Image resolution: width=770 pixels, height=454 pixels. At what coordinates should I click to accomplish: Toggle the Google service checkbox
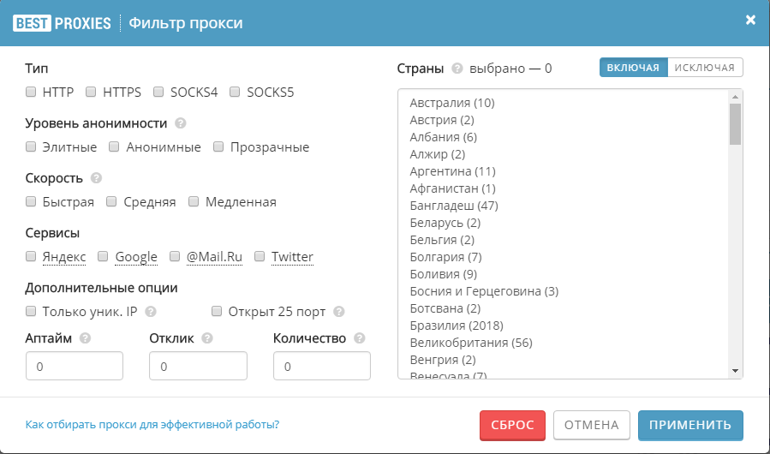(x=103, y=256)
